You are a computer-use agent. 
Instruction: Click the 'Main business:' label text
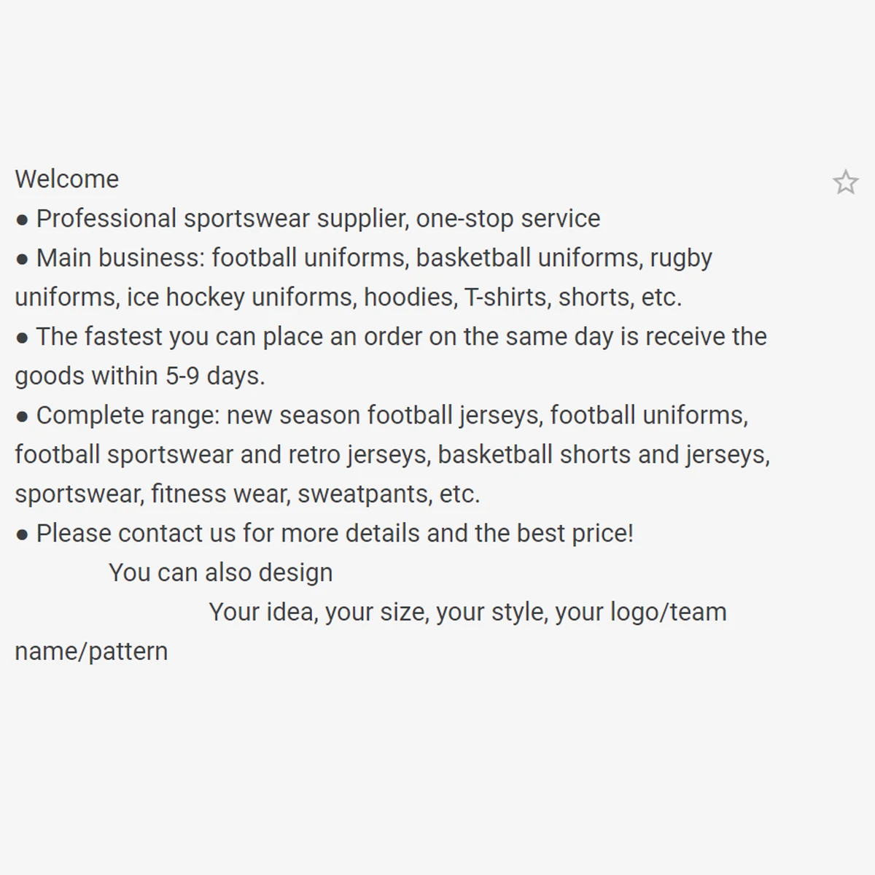(x=121, y=258)
